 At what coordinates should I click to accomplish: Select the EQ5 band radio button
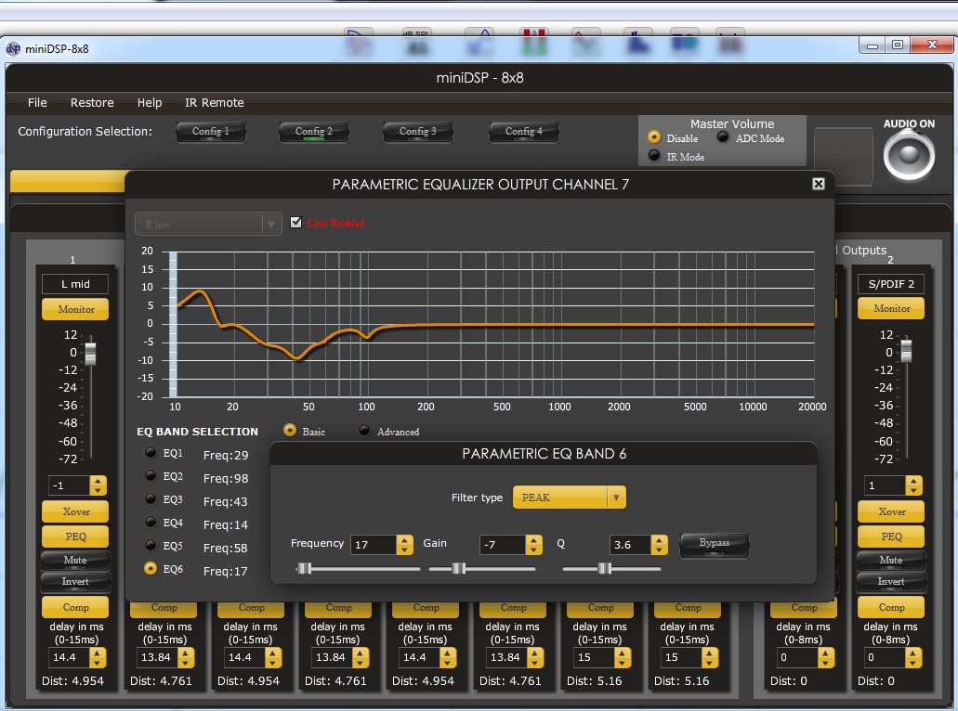tap(151, 546)
